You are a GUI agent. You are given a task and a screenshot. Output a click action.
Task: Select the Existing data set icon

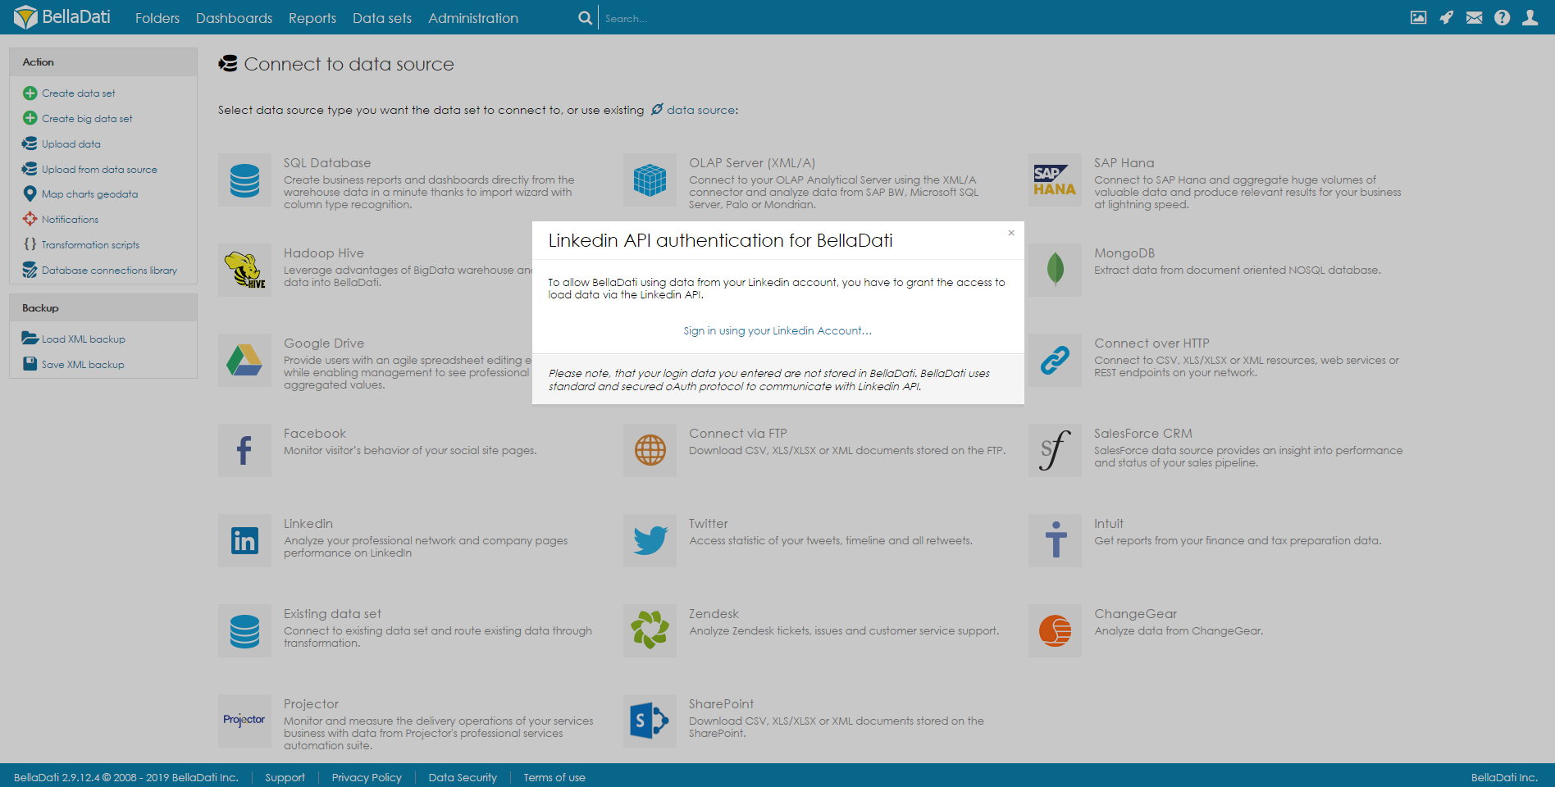point(244,631)
